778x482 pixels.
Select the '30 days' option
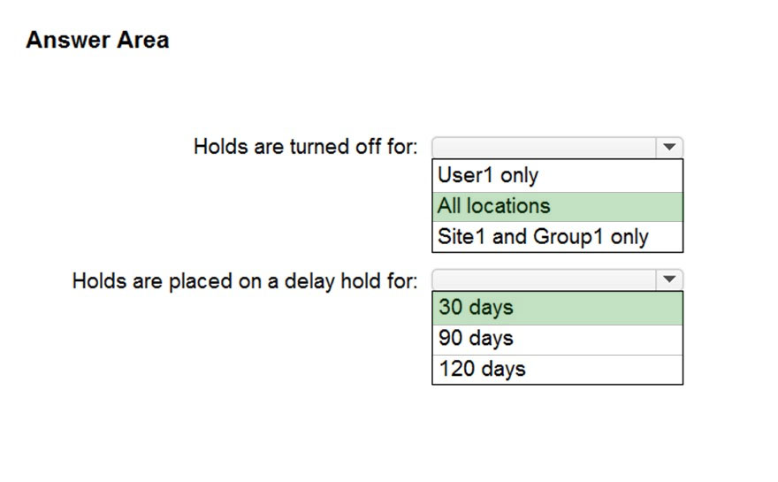click(x=558, y=309)
